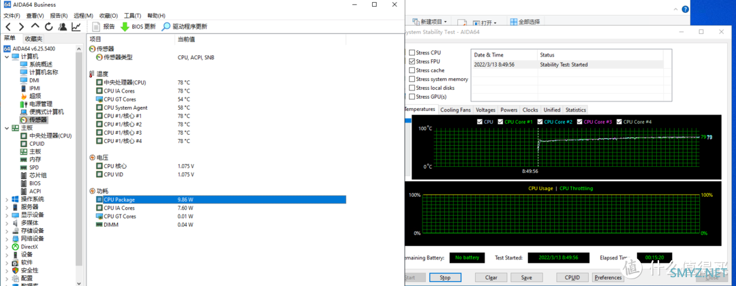Expand the 操作系统 tree node
The height and width of the screenshot is (286, 736).
(x=7, y=200)
